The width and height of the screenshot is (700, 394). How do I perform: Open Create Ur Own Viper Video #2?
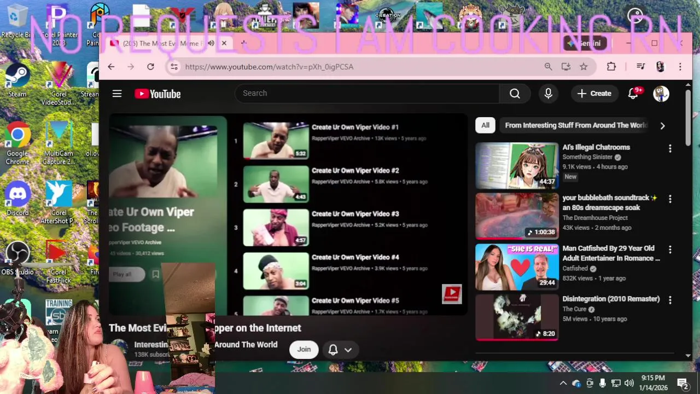coord(355,170)
